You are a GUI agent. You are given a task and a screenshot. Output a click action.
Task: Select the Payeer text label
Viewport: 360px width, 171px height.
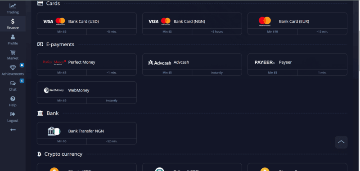(285, 62)
